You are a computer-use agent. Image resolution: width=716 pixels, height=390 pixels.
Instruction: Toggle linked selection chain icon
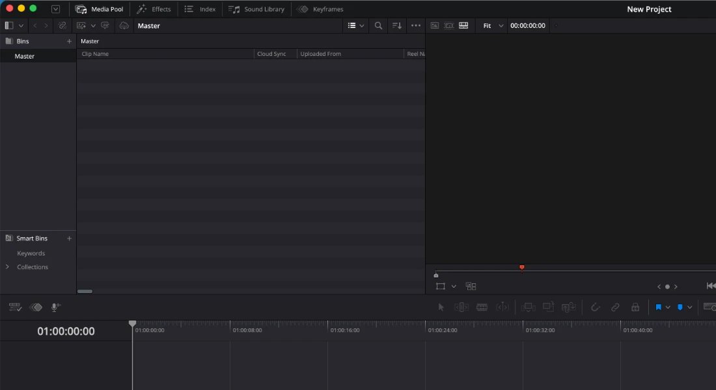pos(616,307)
